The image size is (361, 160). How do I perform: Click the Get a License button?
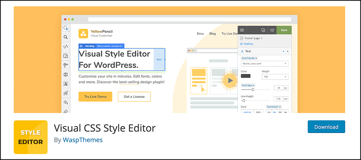click(134, 96)
